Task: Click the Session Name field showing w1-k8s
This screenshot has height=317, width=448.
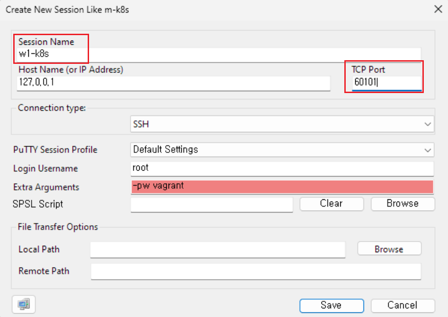Action: (x=219, y=54)
